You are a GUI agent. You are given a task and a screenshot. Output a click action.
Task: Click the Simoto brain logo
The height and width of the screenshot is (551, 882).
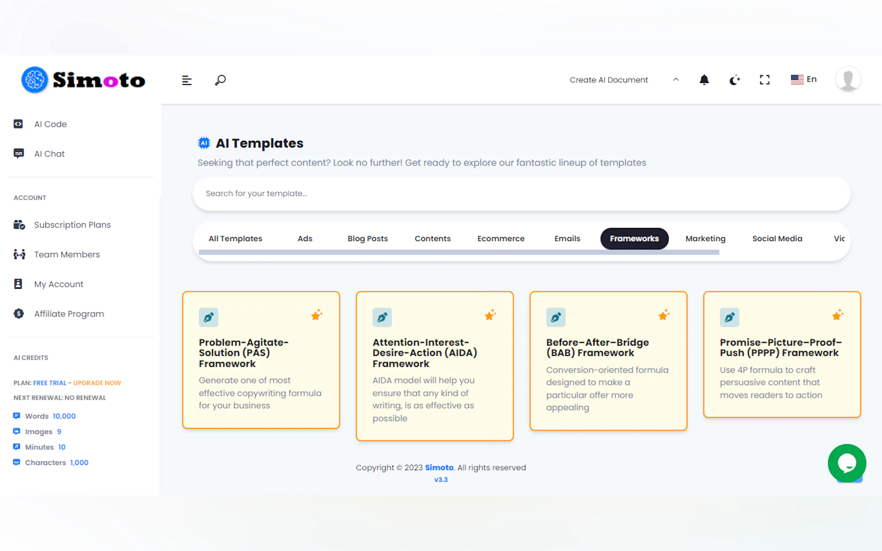pos(35,80)
